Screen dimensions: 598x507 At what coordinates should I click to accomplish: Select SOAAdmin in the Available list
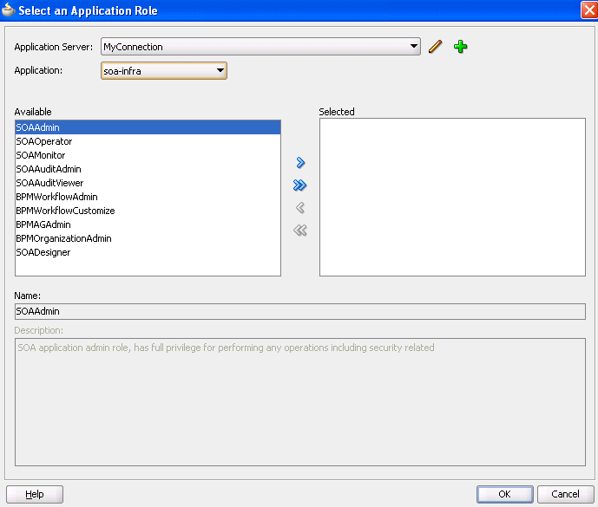(148, 127)
